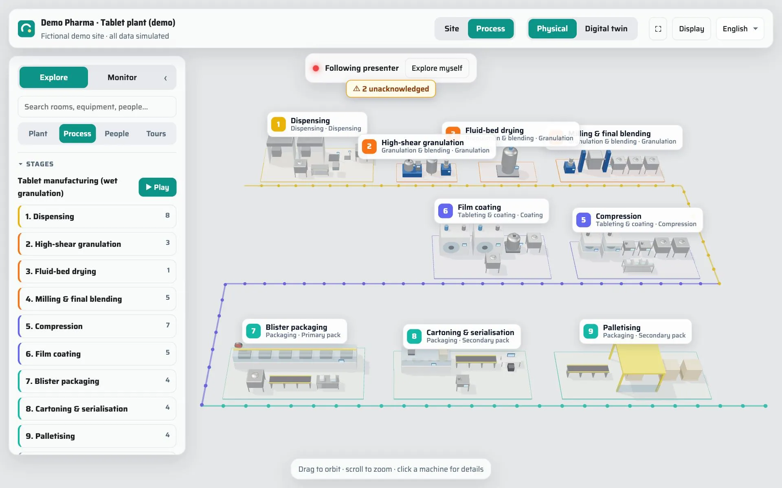Select 3. Fluid-bed drying stage row
Screen dimensions: 782x488
point(97,271)
